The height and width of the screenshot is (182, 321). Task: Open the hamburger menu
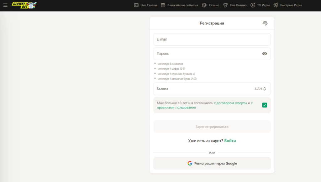pos(5,5)
